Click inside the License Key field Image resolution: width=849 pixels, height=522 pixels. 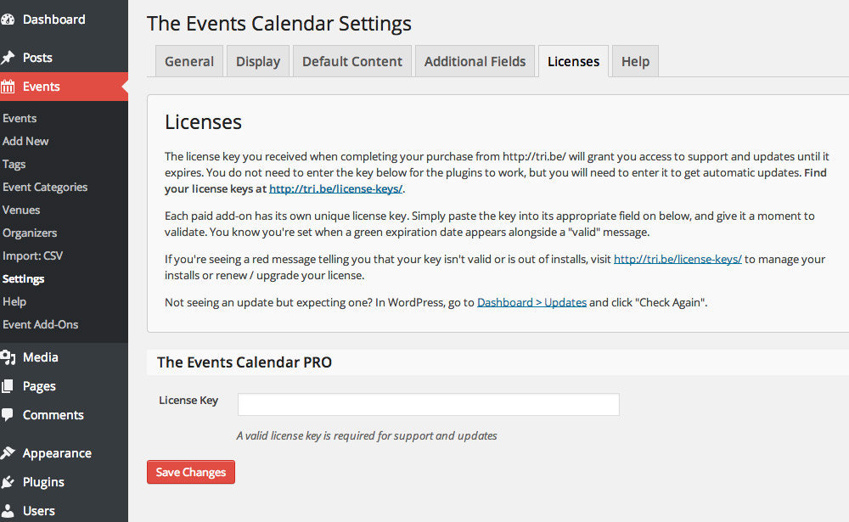[428, 404]
